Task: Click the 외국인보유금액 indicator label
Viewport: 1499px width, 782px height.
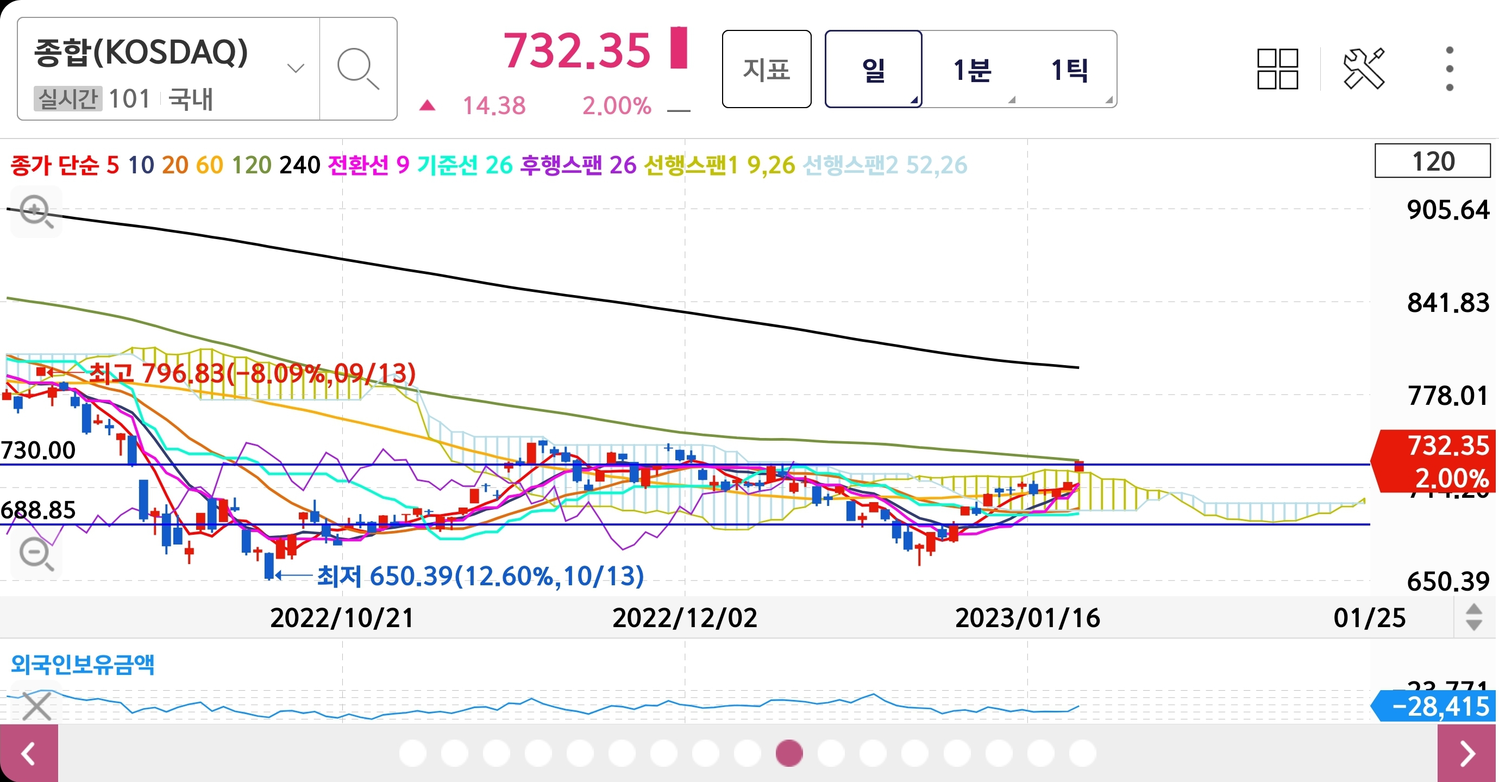Action: click(x=83, y=664)
